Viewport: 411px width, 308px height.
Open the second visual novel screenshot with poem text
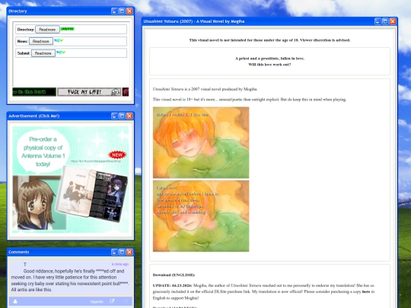click(201, 216)
